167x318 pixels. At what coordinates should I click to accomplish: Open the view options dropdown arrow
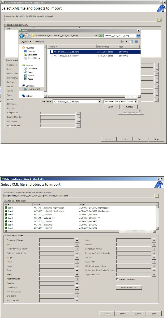pos(126,42)
